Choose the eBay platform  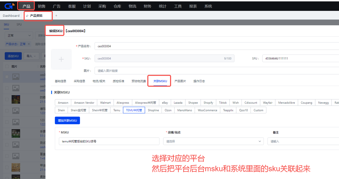pyautogui.click(x=165, y=103)
